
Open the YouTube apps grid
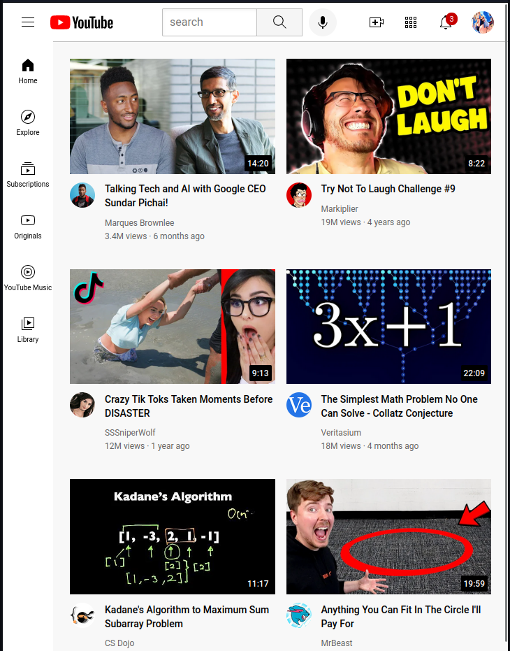[x=411, y=22]
